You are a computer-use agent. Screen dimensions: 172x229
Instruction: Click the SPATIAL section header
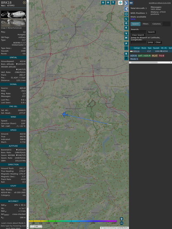[13, 57]
